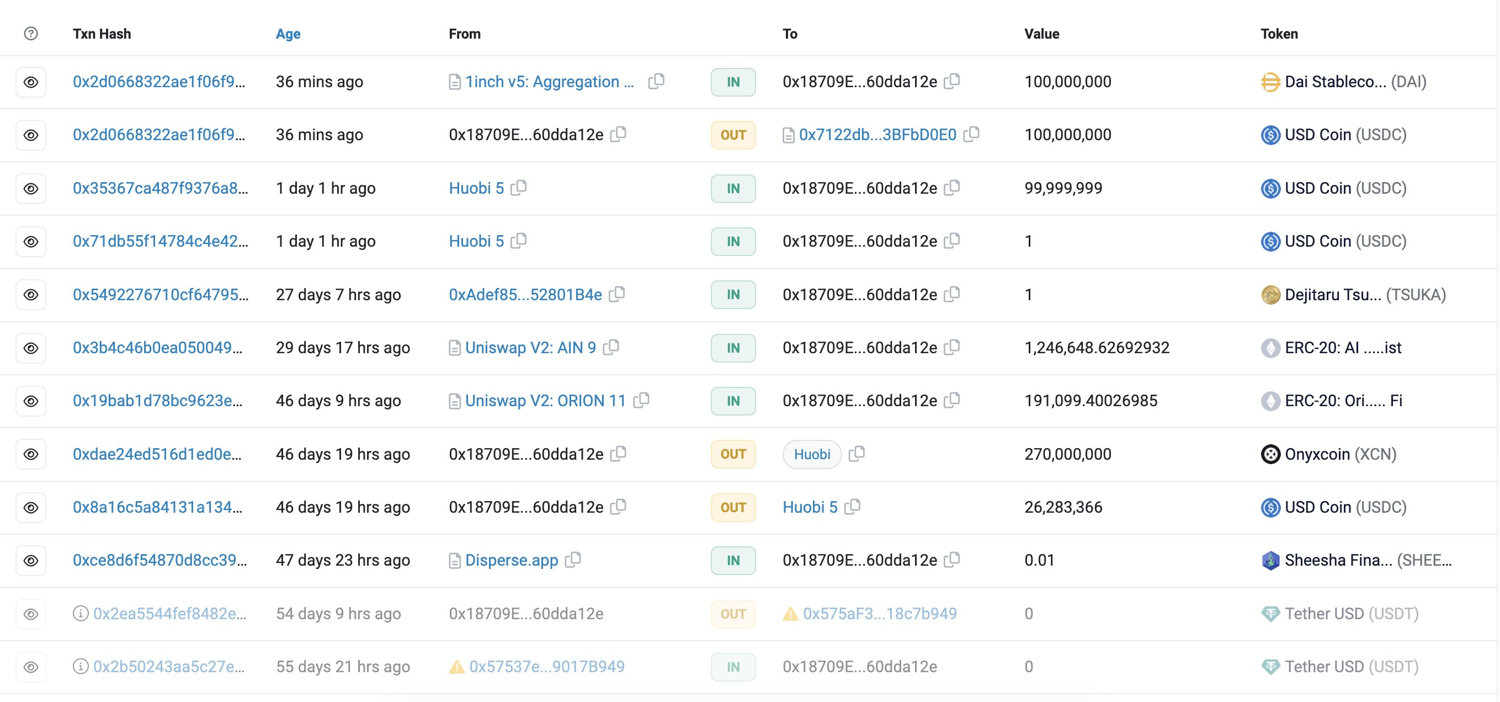Copy the 1inch v5 Aggregation contract address

click(656, 82)
